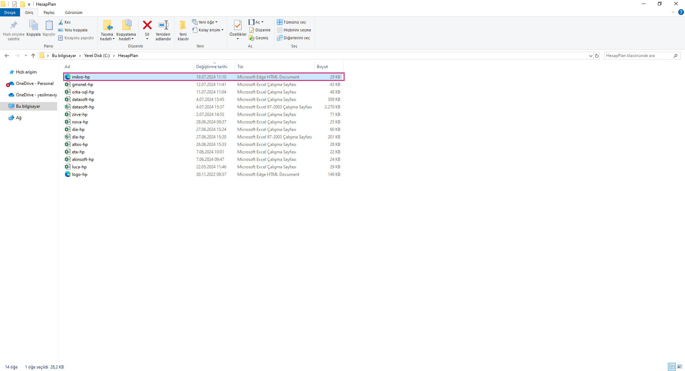
Task: Switch to the Giriş ribbon tab
Action: 29,12
